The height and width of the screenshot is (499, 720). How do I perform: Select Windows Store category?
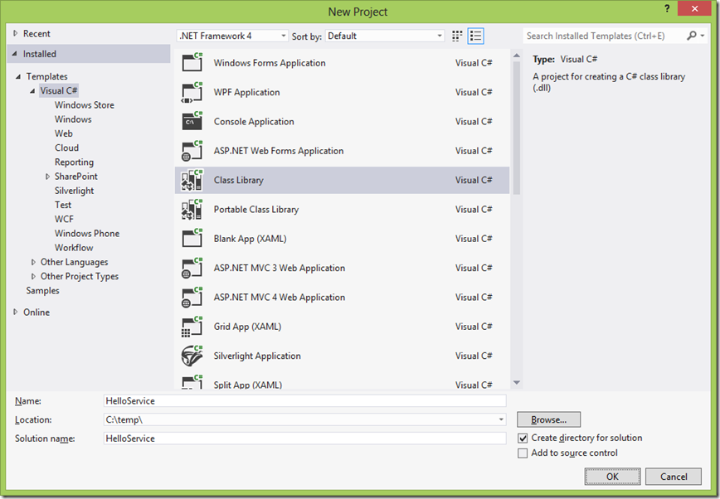point(85,104)
